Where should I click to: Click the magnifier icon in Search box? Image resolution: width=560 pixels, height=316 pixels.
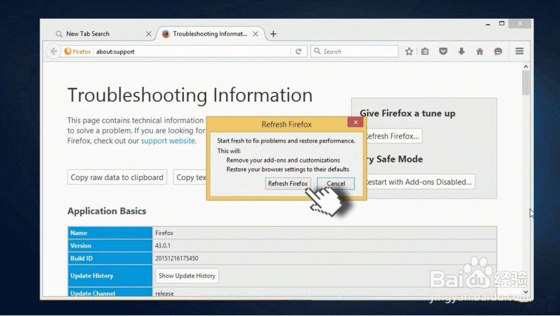point(317,51)
